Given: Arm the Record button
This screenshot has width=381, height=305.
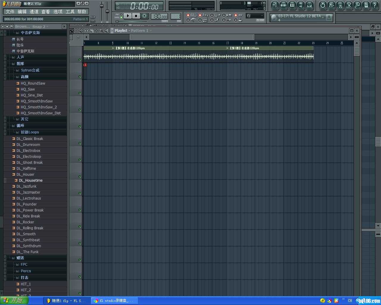Looking at the screenshot, I should [x=144, y=16].
